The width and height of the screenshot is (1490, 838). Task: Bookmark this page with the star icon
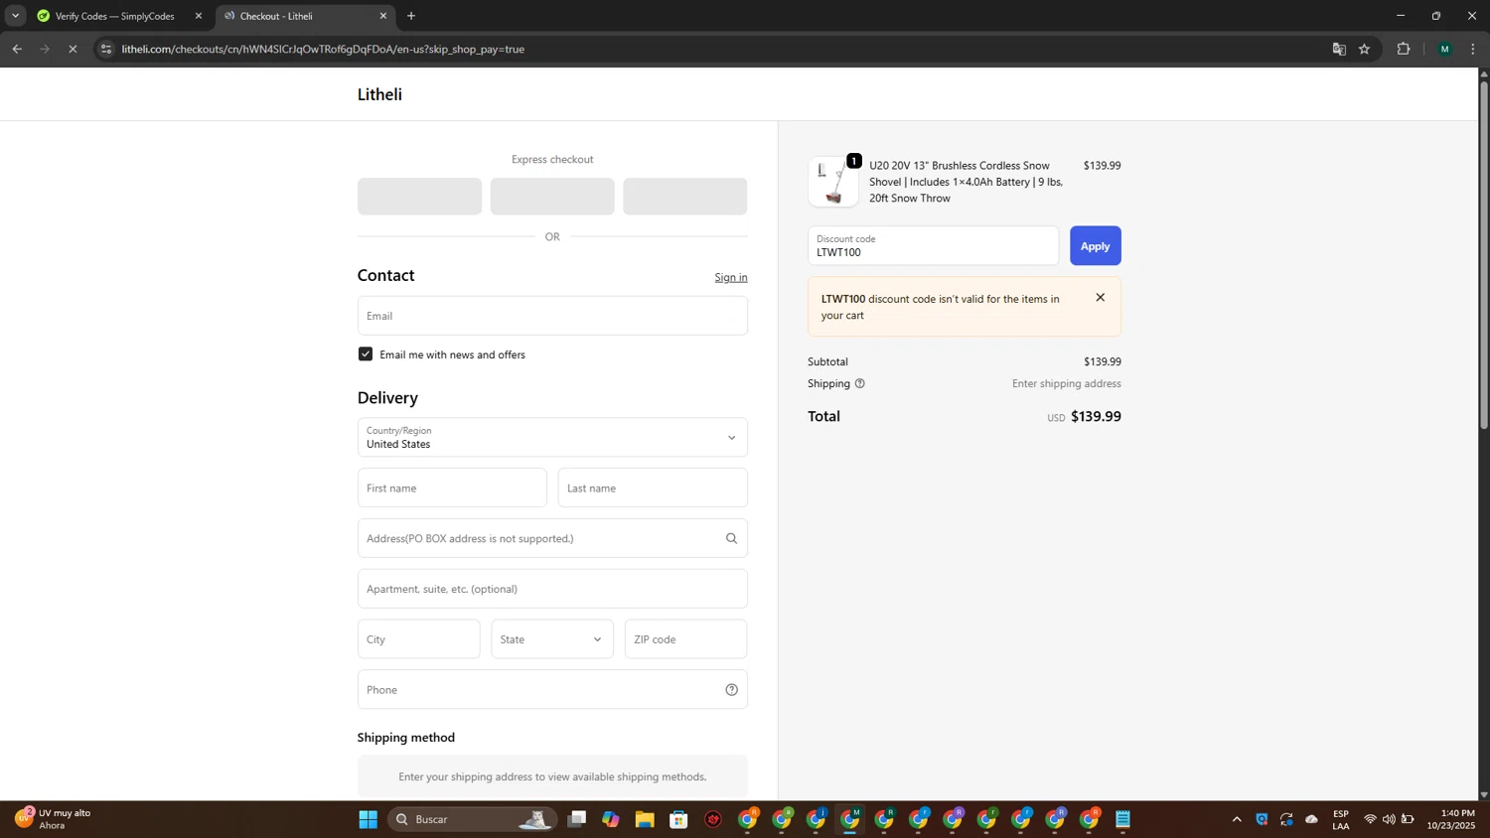1365,49
